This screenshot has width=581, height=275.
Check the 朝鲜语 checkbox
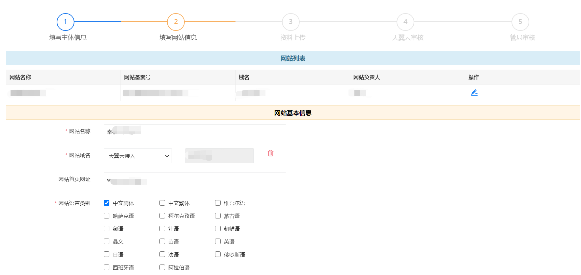coord(218,229)
